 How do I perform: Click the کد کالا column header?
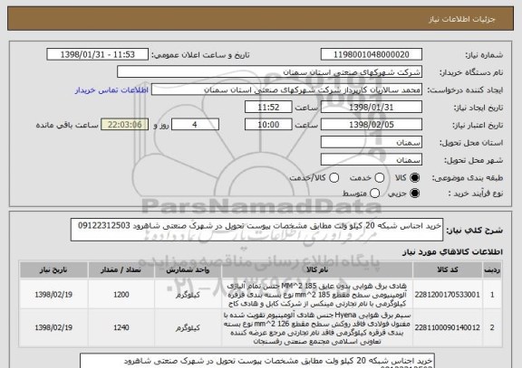click(448, 269)
